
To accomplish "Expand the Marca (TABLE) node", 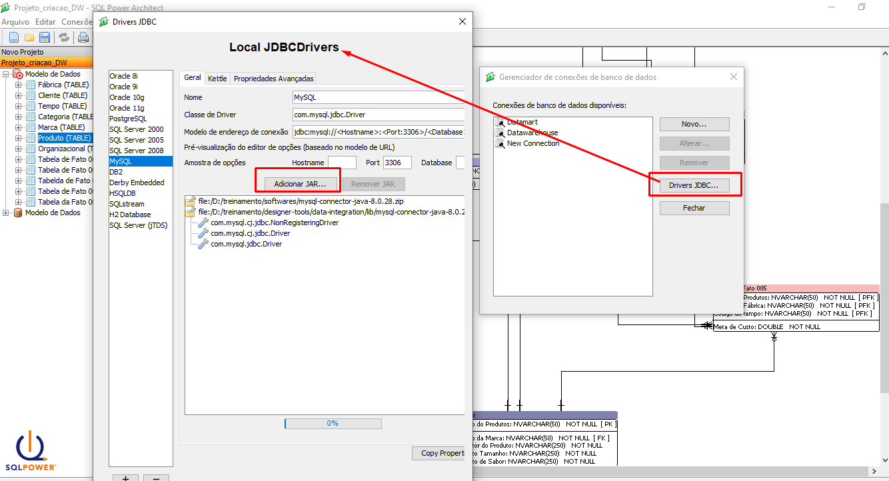I will tap(19, 127).
